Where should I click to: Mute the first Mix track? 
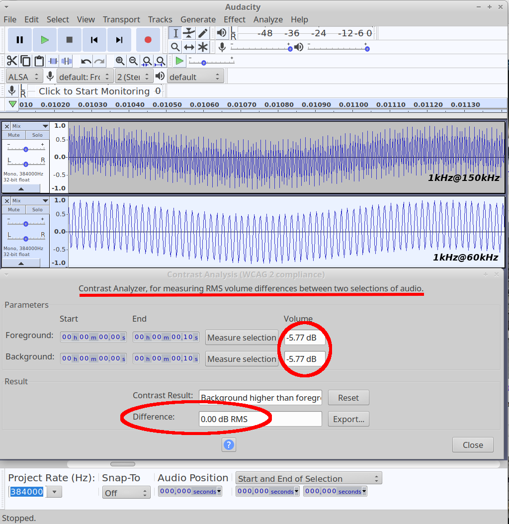click(14, 135)
